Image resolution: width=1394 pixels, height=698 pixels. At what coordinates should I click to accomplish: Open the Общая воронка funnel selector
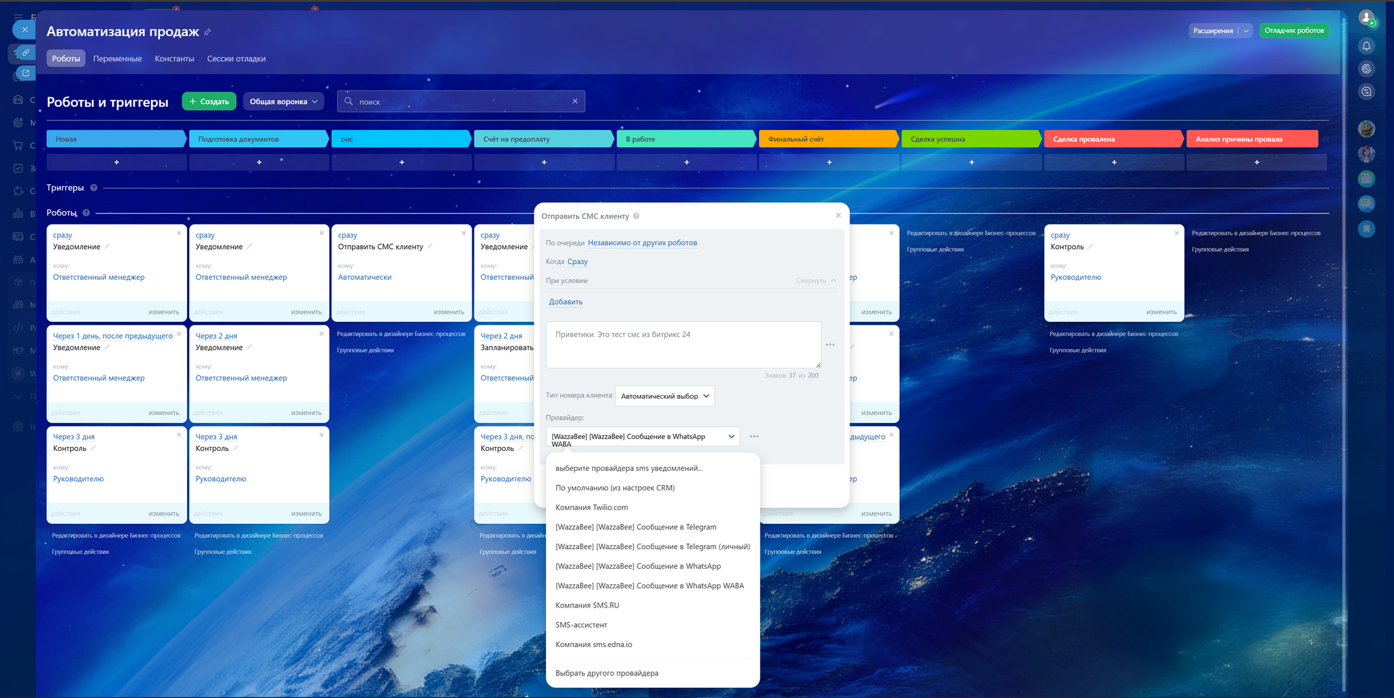(283, 101)
